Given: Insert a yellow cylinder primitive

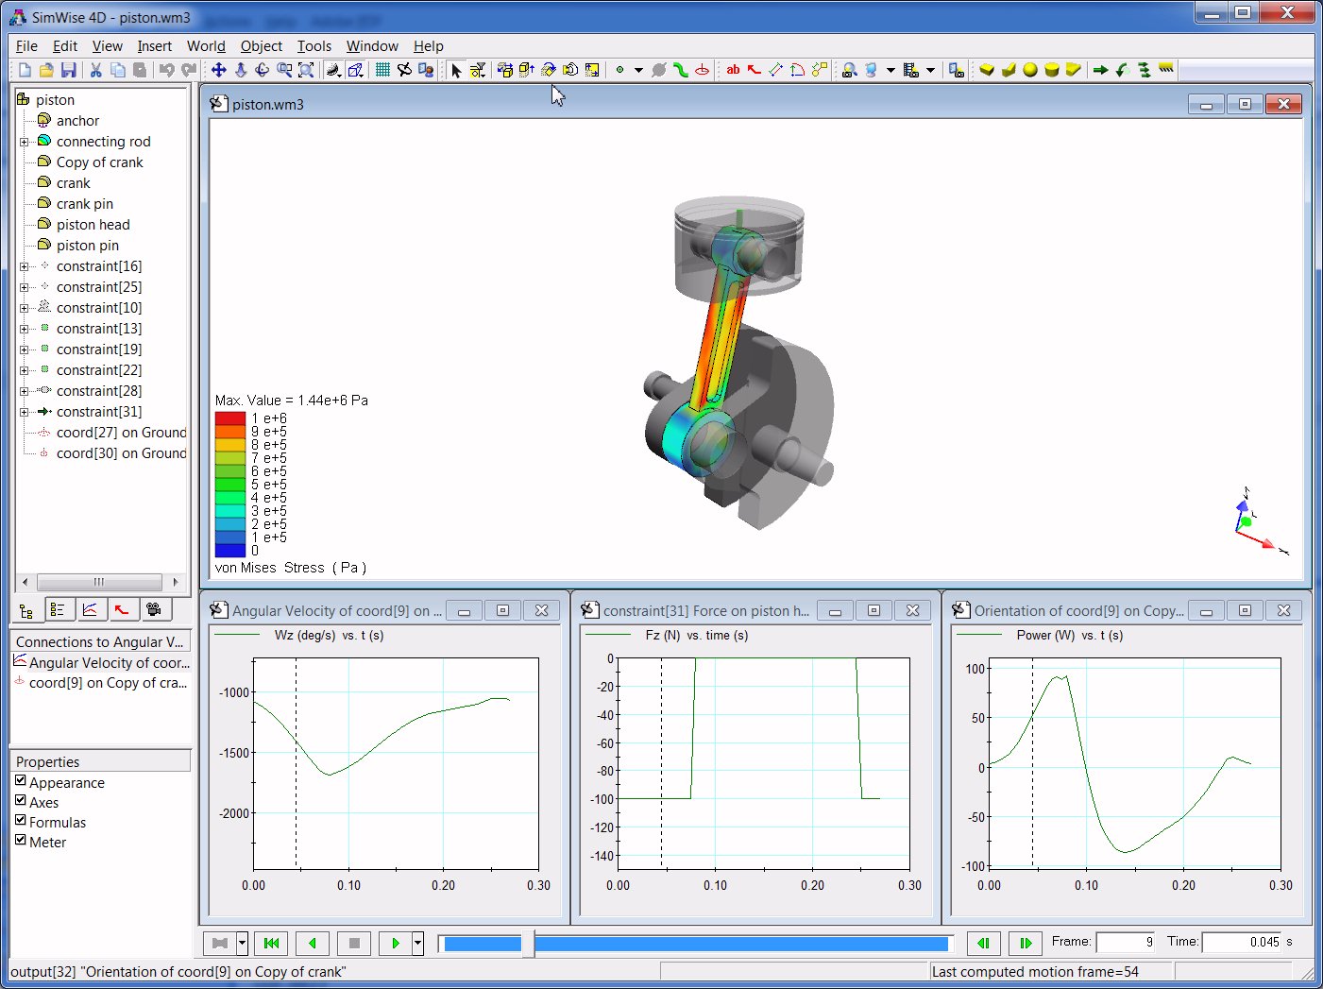Looking at the screenshot, I should tap(1052, 70).
